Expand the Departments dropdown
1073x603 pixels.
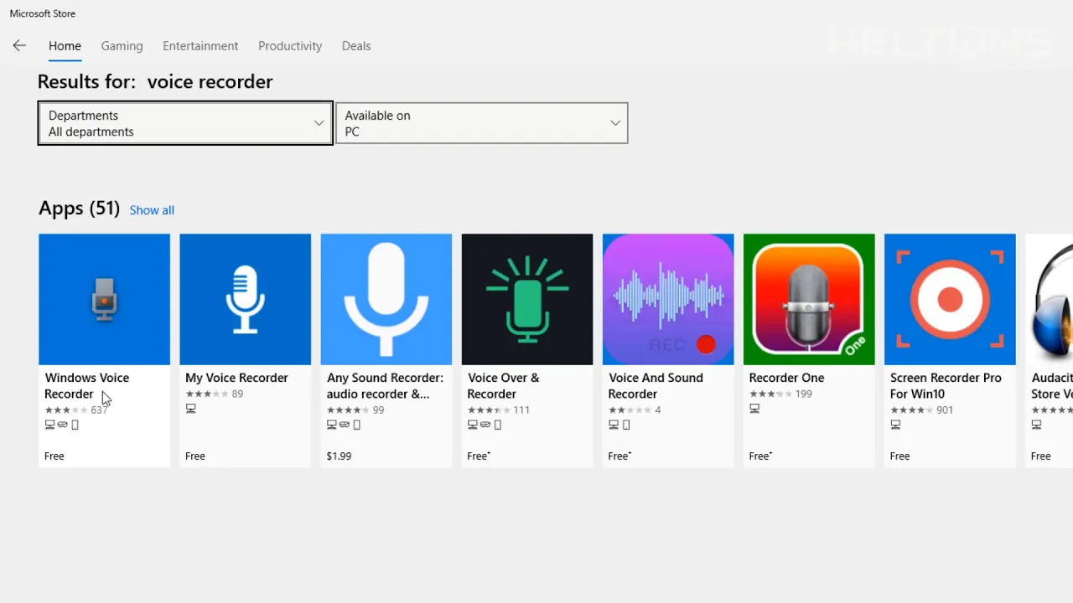tap(185, 123)
